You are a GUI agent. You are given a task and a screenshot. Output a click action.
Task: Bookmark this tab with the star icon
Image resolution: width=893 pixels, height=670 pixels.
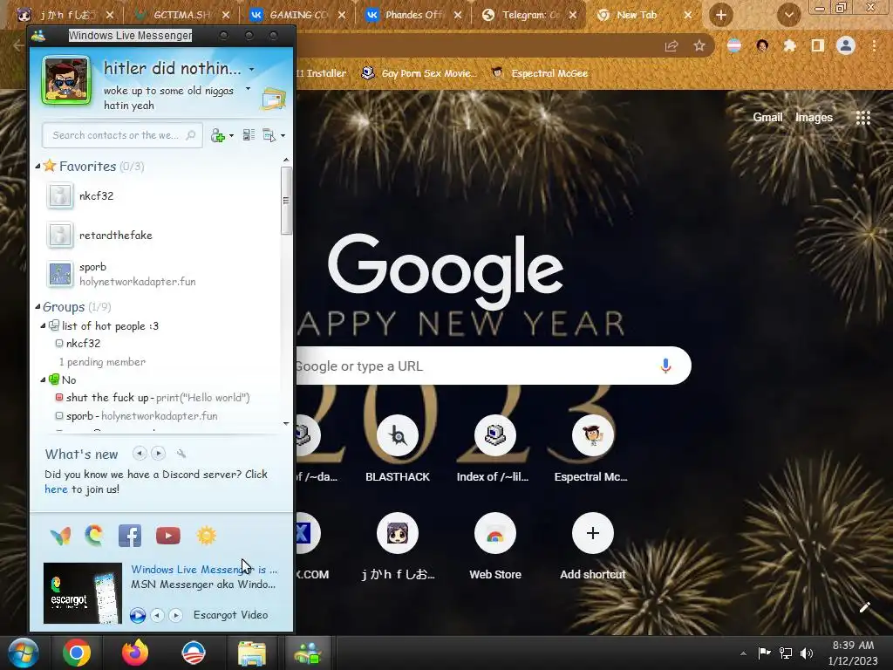pos(699,46)
